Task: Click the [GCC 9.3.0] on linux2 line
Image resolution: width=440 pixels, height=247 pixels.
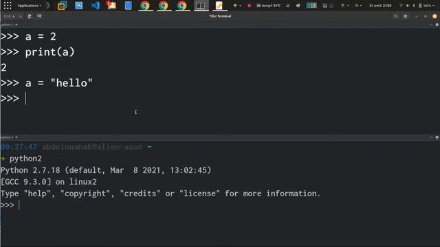Action: [x=49, y=182]
